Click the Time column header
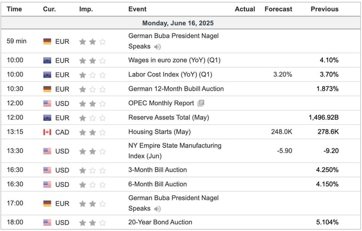Image resolution: width=362 pixels, height=231 pixels. (14, 9)
